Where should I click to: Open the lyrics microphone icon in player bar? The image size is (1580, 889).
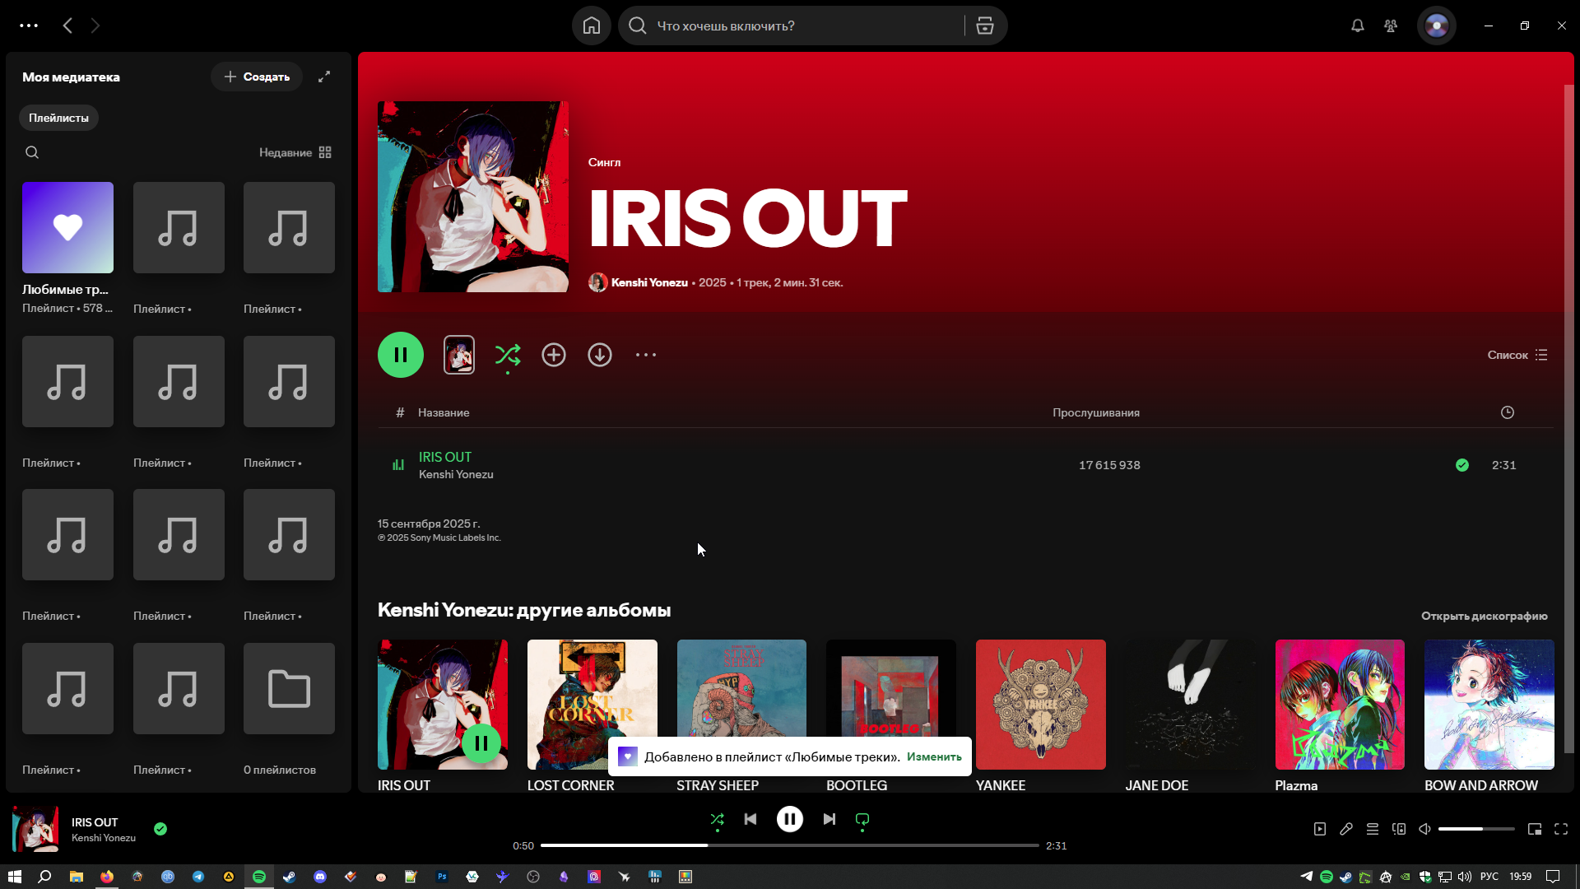pos(1346,829)
